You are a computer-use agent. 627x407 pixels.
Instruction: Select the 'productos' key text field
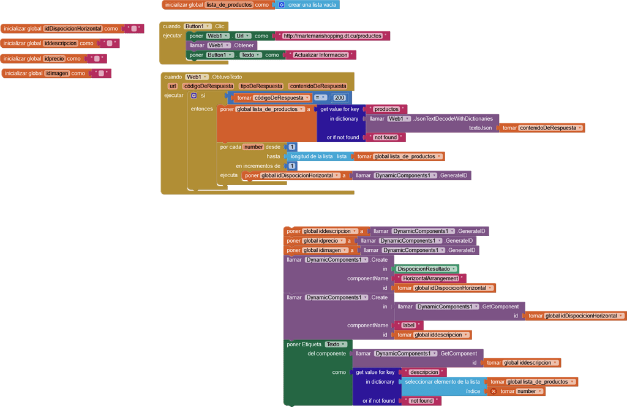click(x=386, y=109)
